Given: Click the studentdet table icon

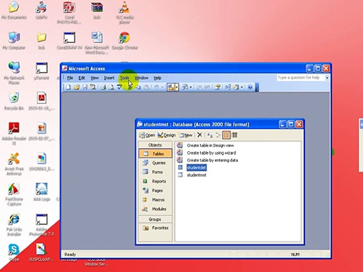Looking at the screenshot, I should pos(180,167).
